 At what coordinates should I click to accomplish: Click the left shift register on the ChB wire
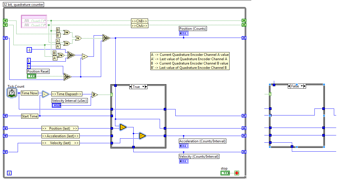coord(5,21)
